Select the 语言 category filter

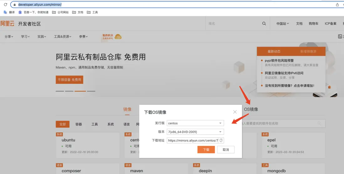(x=127, y=124)
